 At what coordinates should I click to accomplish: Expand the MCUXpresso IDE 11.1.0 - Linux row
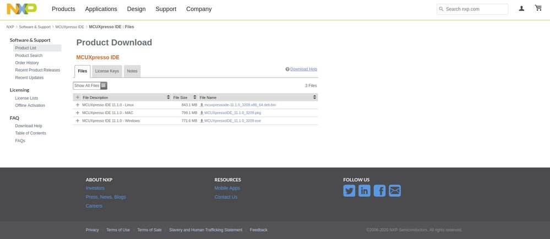point(78,105)
